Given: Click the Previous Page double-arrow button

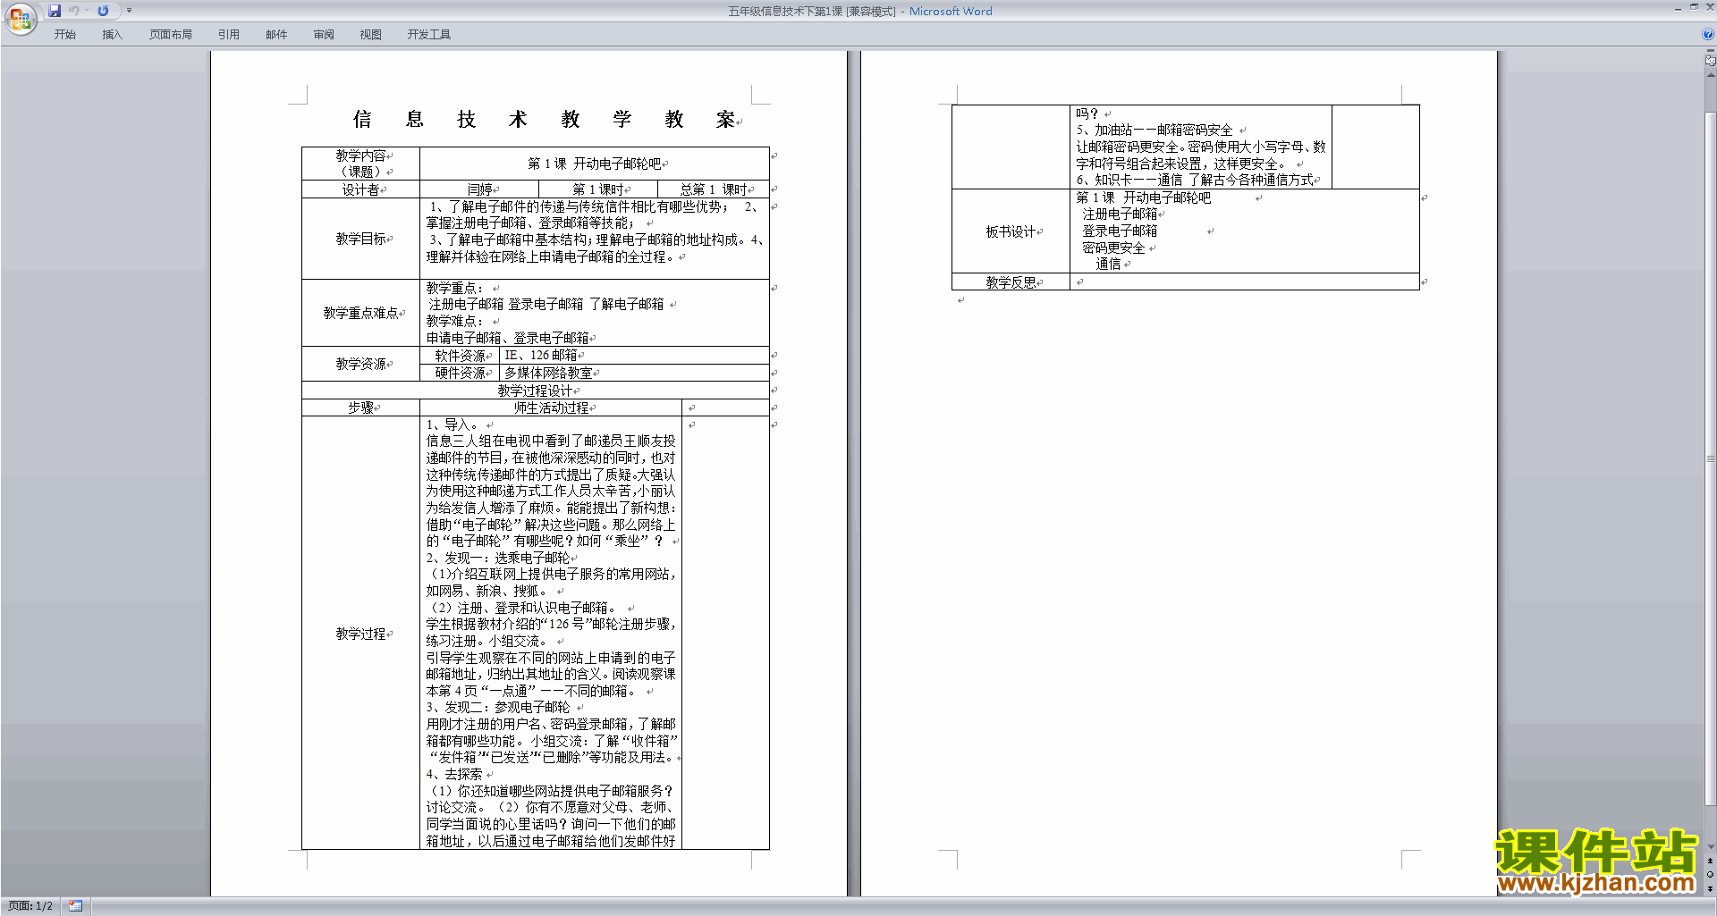Looking at the screenshot, I should (1710, 861).
